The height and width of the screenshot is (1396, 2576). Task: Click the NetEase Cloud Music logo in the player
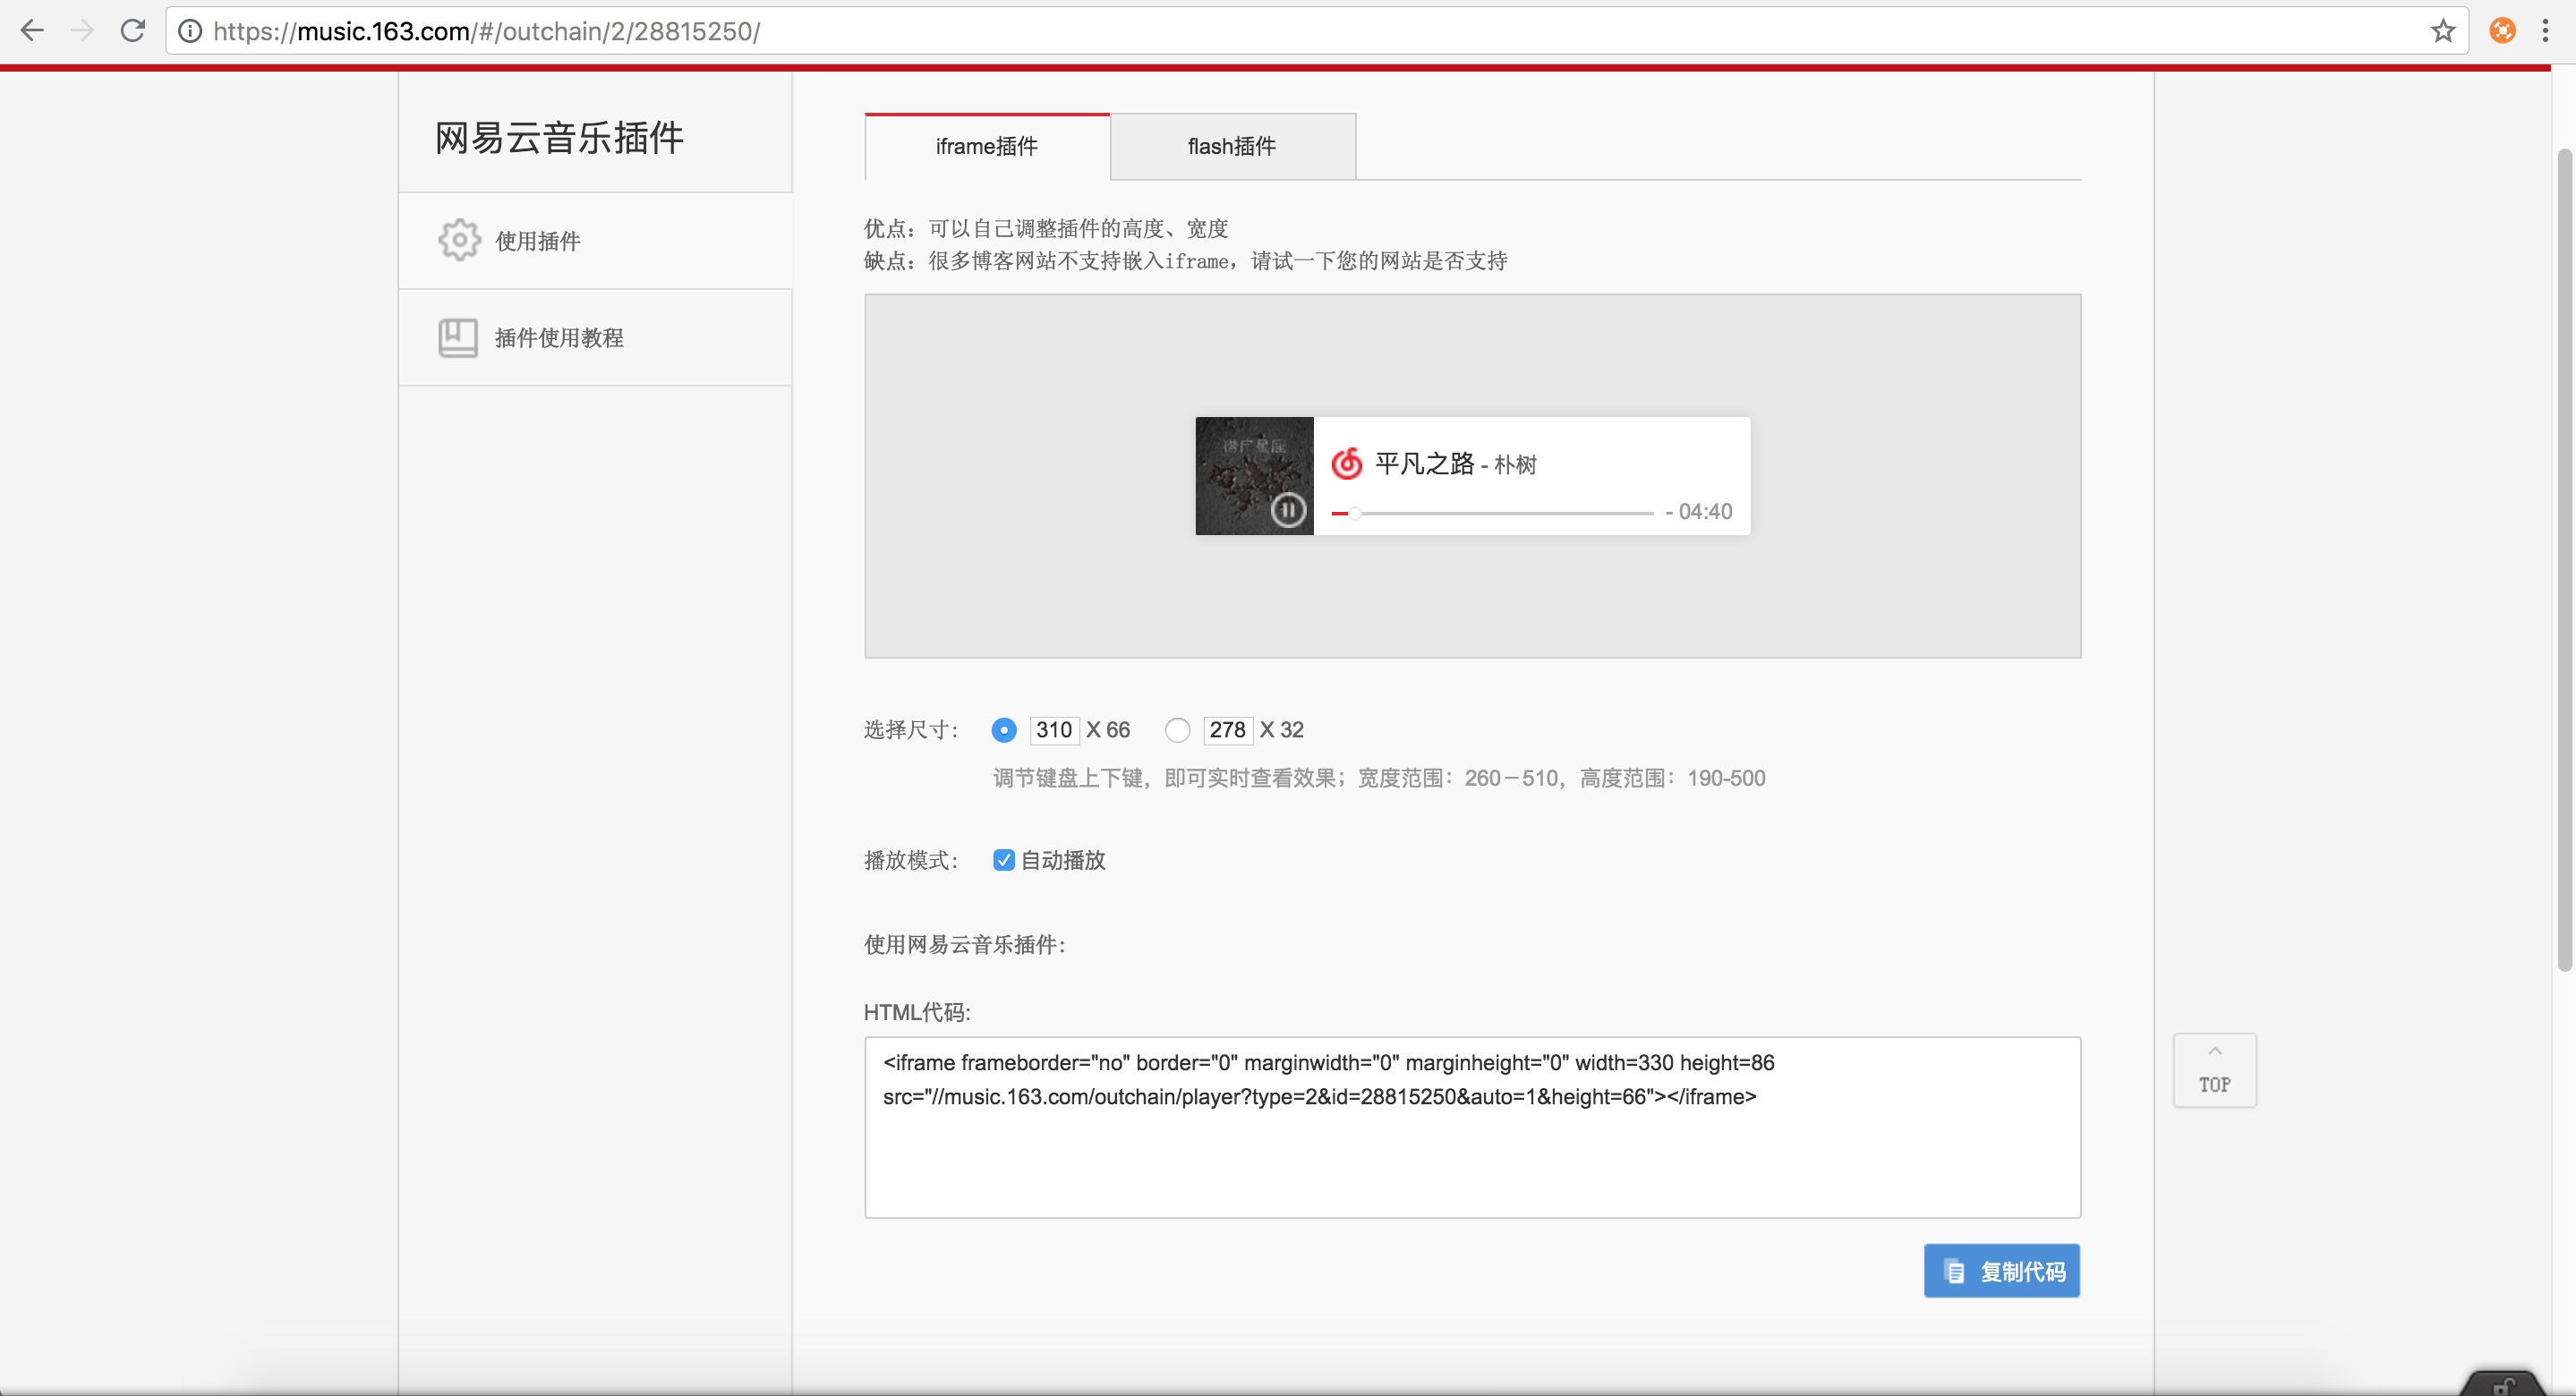(x=1347, y=463)
